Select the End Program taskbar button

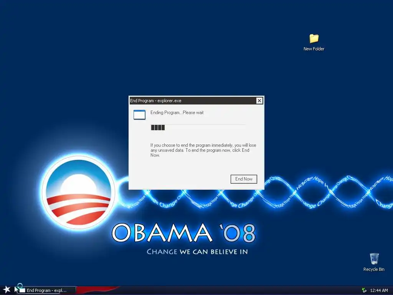(46, 290)
